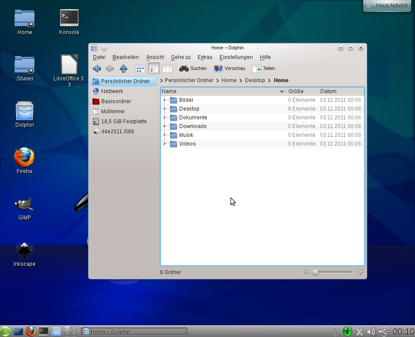Open the Konsole desktop icon

point(69,22)
